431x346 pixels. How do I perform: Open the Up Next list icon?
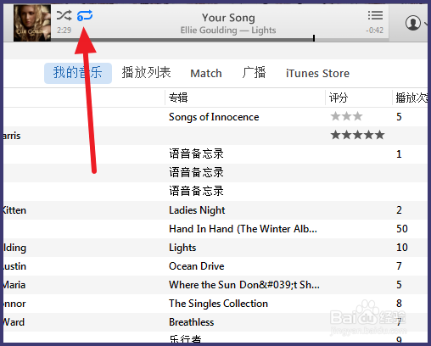pyautogui.click(x=375, y=15)
